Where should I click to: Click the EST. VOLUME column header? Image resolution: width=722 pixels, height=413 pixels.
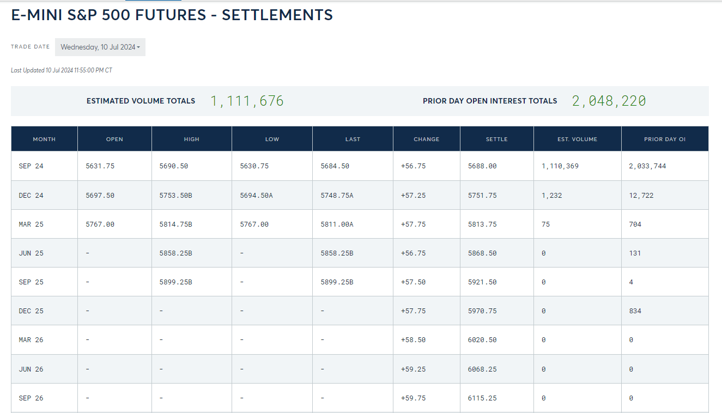(578, 139)
